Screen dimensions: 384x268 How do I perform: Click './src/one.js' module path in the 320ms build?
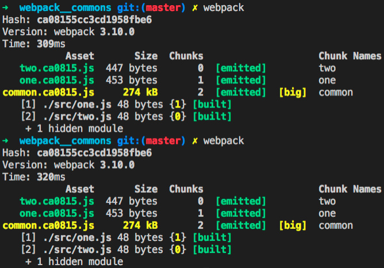coord(77,238)
